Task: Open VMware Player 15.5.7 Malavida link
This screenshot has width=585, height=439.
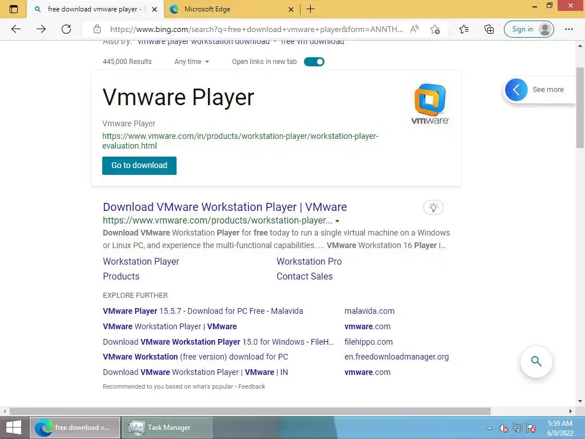Action: click(203, 311)
